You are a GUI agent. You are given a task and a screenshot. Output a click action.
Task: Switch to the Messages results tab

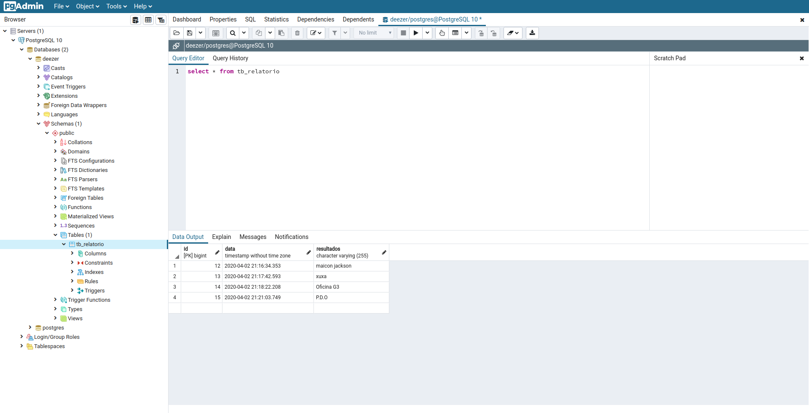click(253, 237)
